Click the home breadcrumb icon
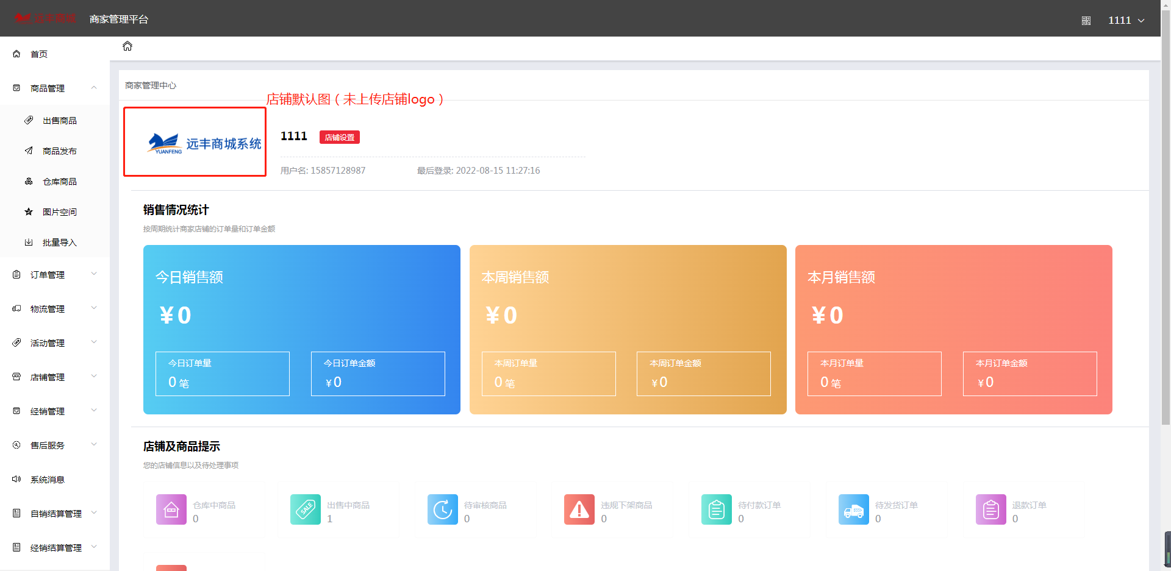This screenshot has height=571, width=1171. pos(127,46)
